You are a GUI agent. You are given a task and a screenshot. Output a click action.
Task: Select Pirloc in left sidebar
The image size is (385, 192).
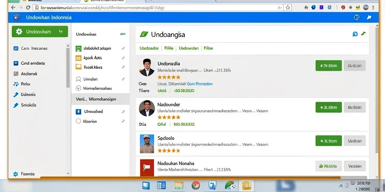(22, 84)
